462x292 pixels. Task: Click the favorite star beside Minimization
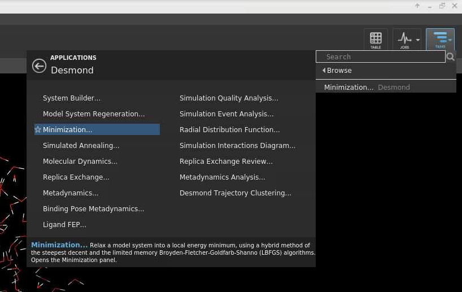[38, 129]
